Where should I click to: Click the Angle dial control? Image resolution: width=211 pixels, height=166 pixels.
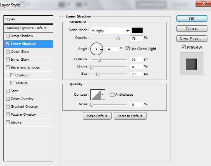tap(97, 49)
